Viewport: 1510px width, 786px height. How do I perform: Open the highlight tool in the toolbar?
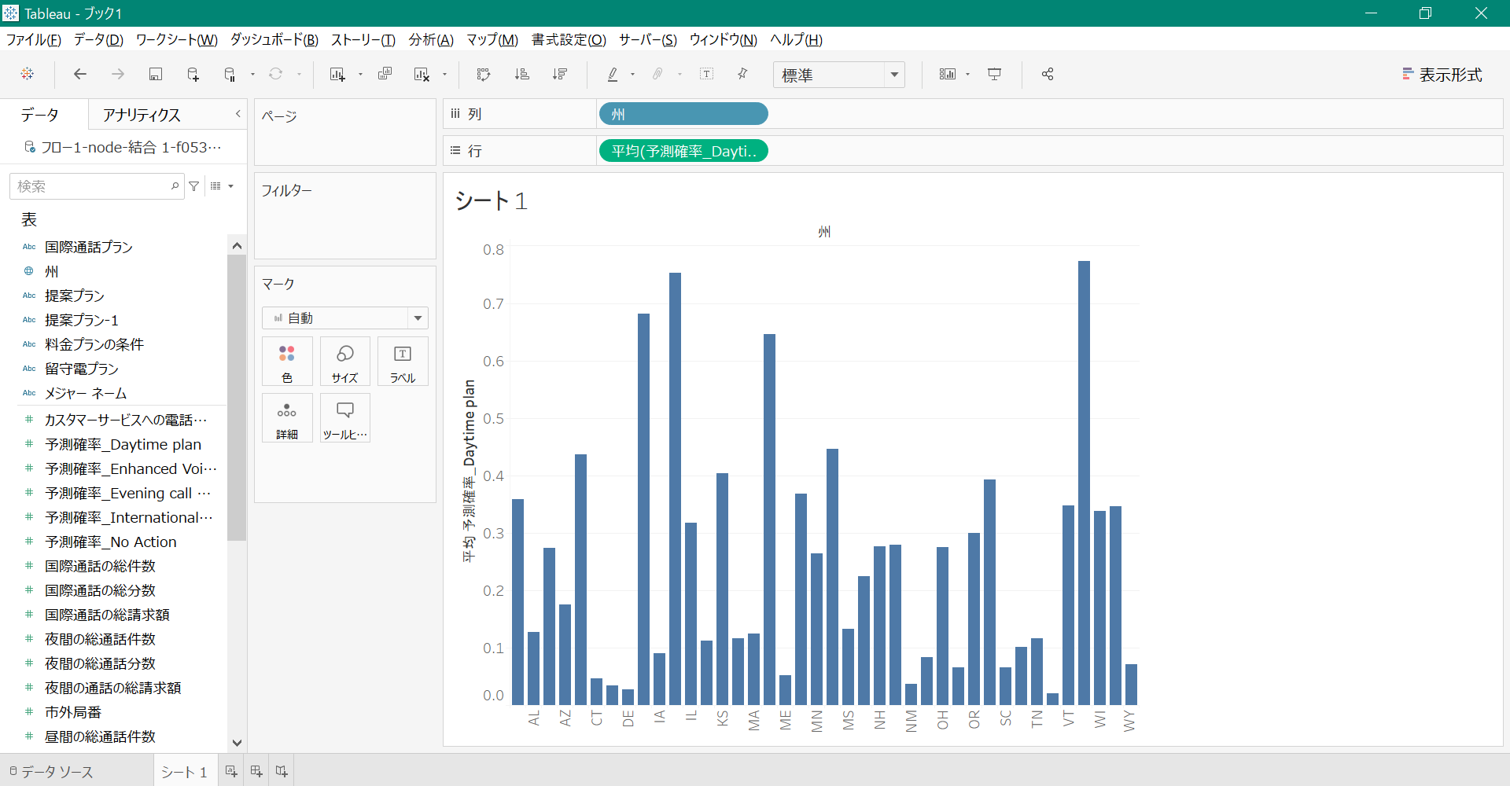point(613,74)
